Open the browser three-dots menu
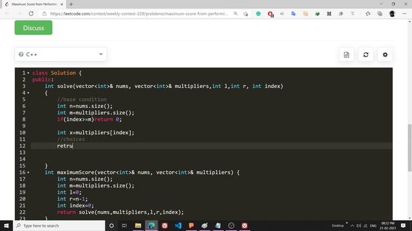Image resolution: width=412 pixels, height=231 pixels. tap(404, 13)
